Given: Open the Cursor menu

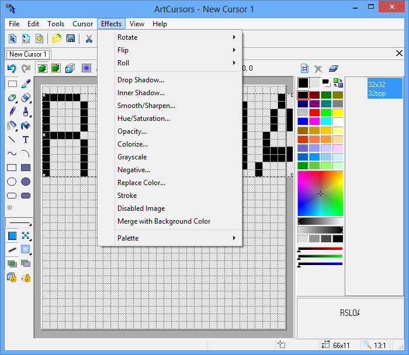Looking at the screenshot, I should click(83, 24).
